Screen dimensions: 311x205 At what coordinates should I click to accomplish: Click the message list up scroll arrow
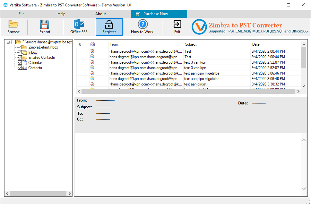[x=304, y=44]
